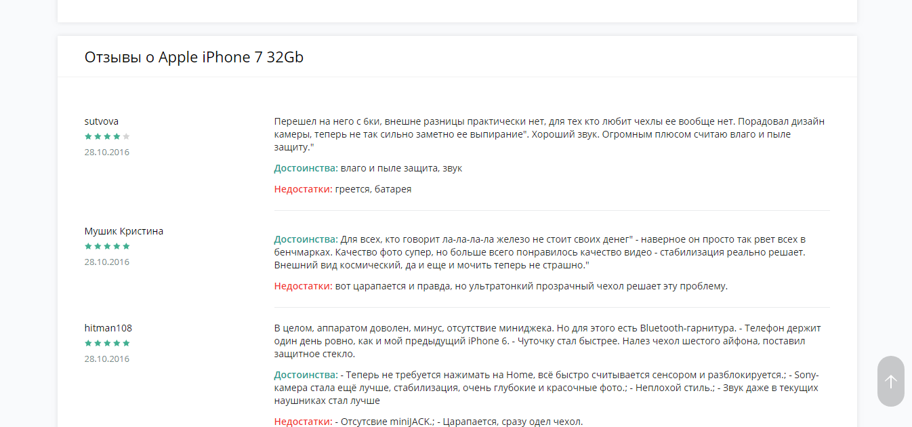Click Достоинства label in Мушик Кристина's review

[306, 239]
